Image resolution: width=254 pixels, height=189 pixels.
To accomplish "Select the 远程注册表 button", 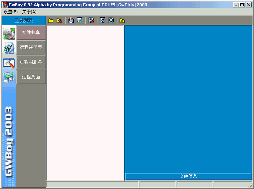I will tap(31, 47).
